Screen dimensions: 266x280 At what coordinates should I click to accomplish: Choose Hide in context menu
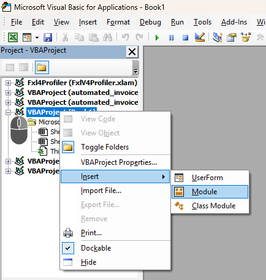tap(115, 262)
